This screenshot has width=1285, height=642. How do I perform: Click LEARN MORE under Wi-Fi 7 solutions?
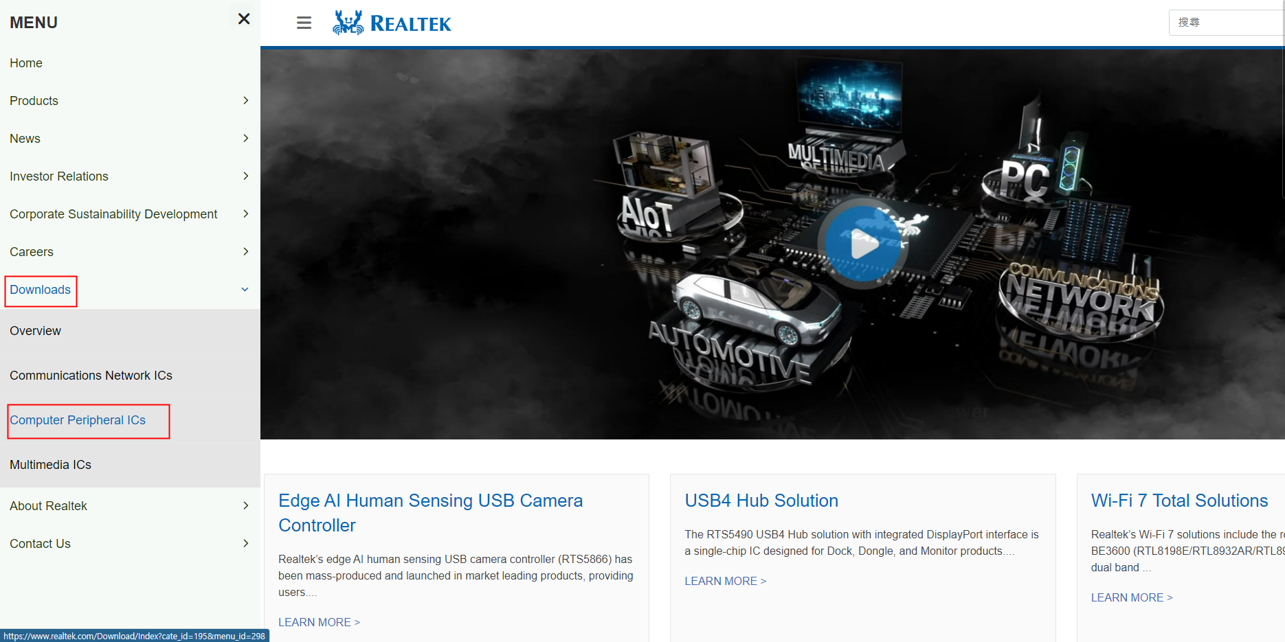pyautogui.click(x=1132, y=597)
